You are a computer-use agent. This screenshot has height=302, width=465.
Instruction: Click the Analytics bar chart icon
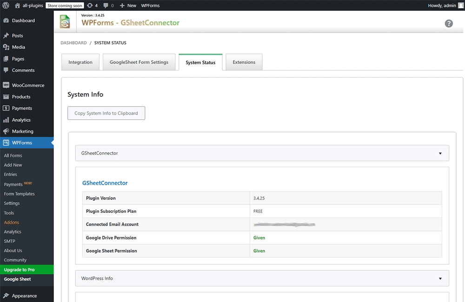6,120
